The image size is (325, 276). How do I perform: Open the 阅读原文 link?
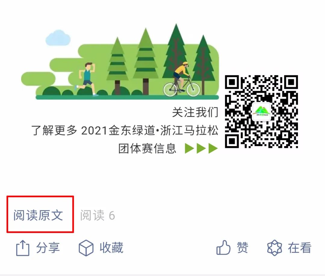tap(38, 215)
